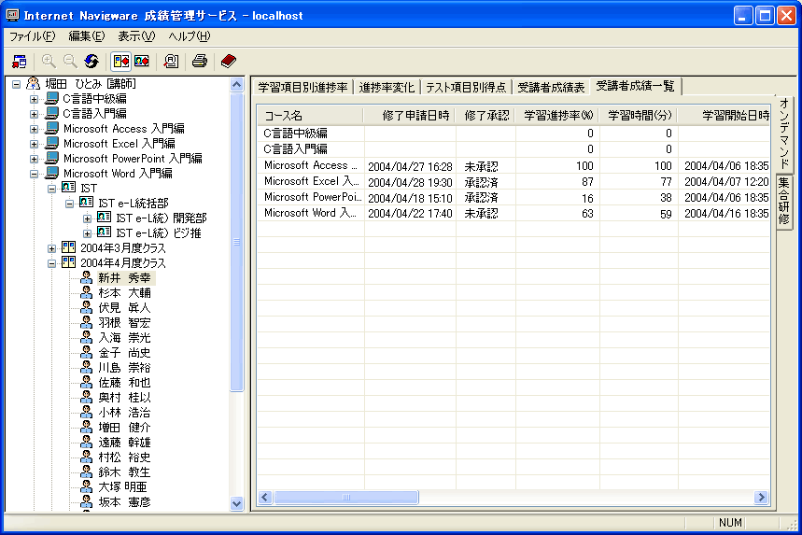
Task: Expand the C言語中級編 tree node
Action: click(x=34, y=99)
